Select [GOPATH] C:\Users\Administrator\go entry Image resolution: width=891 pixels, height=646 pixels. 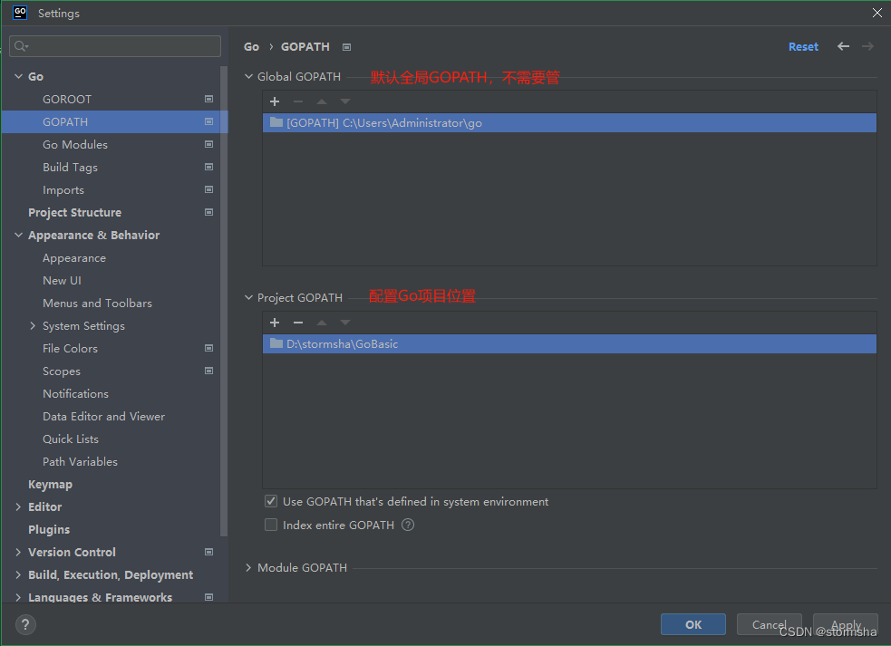[x=569, y=122]
